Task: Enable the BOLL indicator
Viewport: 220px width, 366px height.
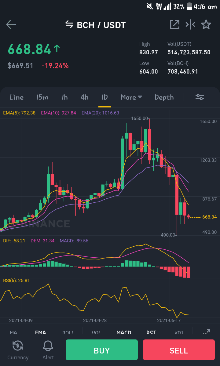Action: [x=68, y=332]
